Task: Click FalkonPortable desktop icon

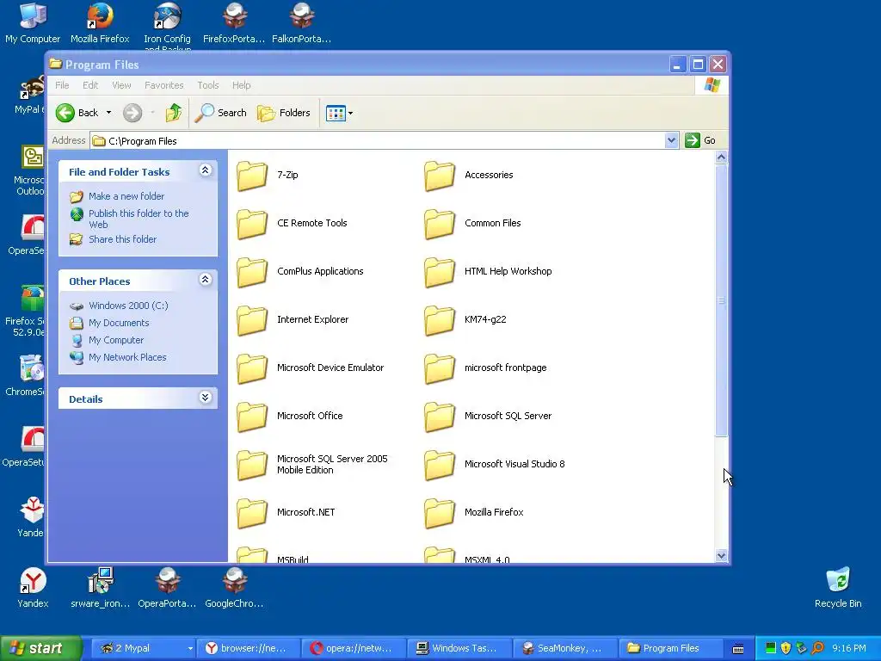Action: (x=302, y=23)
